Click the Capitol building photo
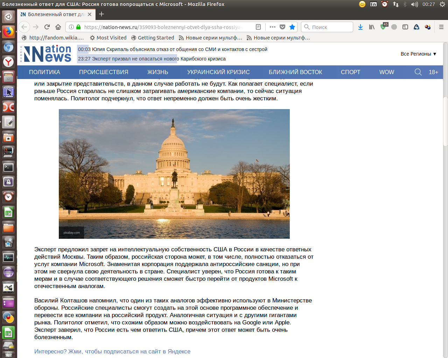 point(174,174)
